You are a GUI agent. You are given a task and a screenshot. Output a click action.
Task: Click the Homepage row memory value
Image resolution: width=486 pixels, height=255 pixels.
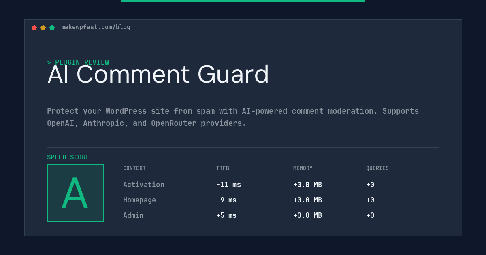pyautogui.click(x=307, y=200)
